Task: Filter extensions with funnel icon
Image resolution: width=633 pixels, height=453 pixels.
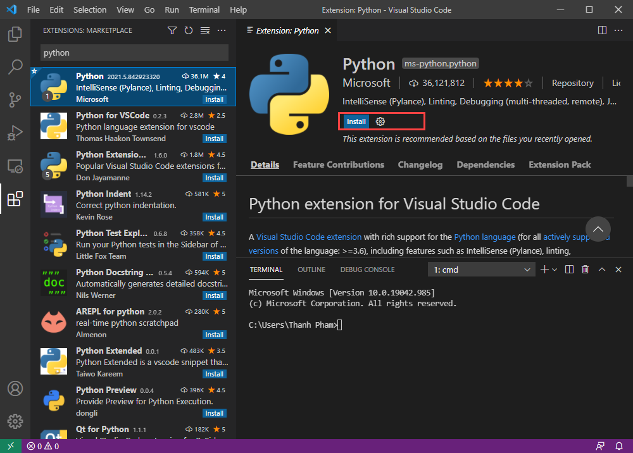Action: [172, 30]
